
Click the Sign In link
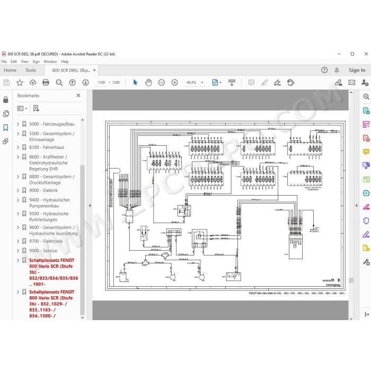357,70
